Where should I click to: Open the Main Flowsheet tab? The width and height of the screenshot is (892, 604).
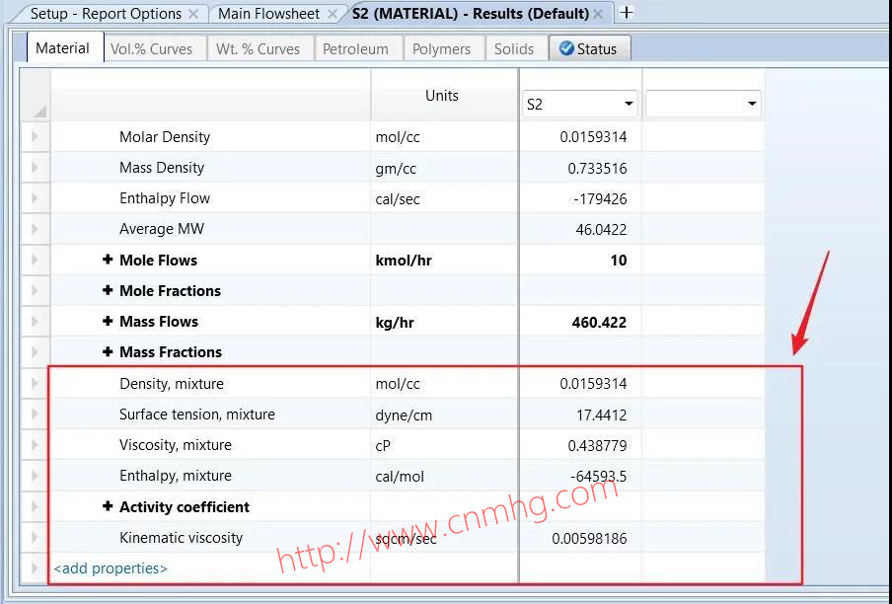[268, 14]
